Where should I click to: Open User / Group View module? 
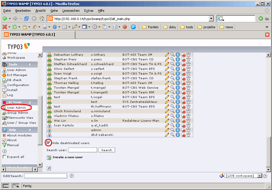(19, 123)
